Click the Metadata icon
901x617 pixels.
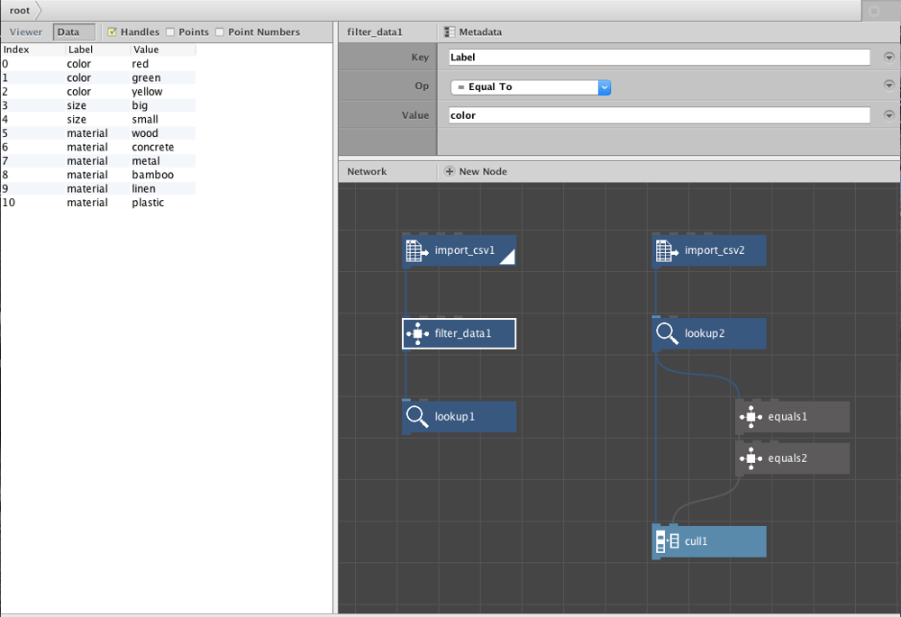point(450,32)
